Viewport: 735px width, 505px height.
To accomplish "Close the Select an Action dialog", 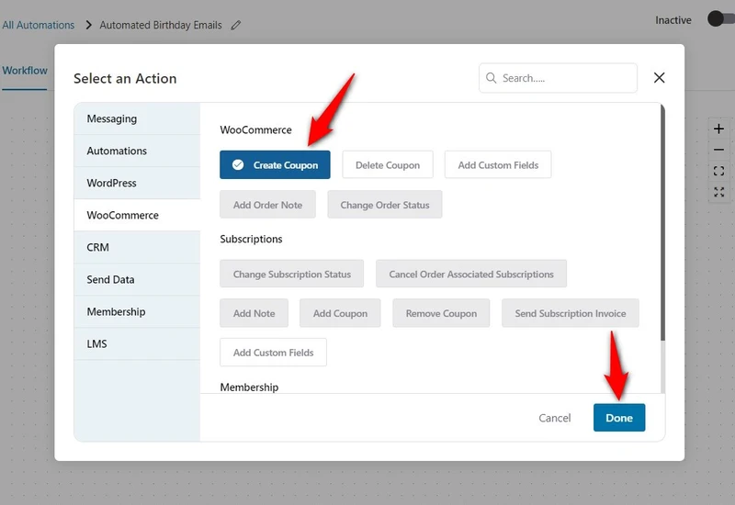I will [x=659, y=78].
